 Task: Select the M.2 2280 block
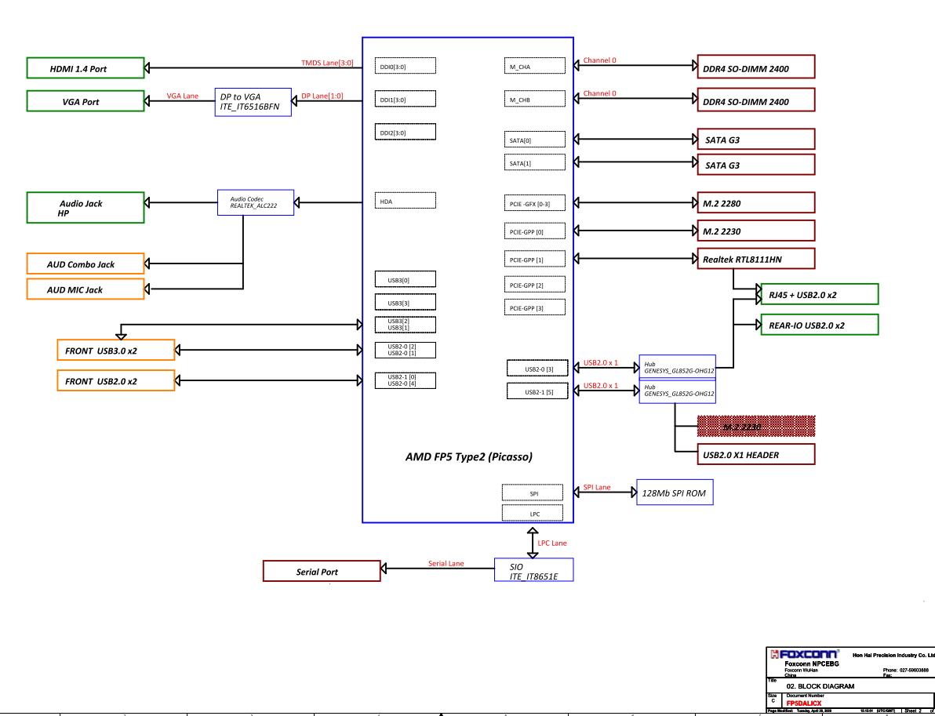756,202
